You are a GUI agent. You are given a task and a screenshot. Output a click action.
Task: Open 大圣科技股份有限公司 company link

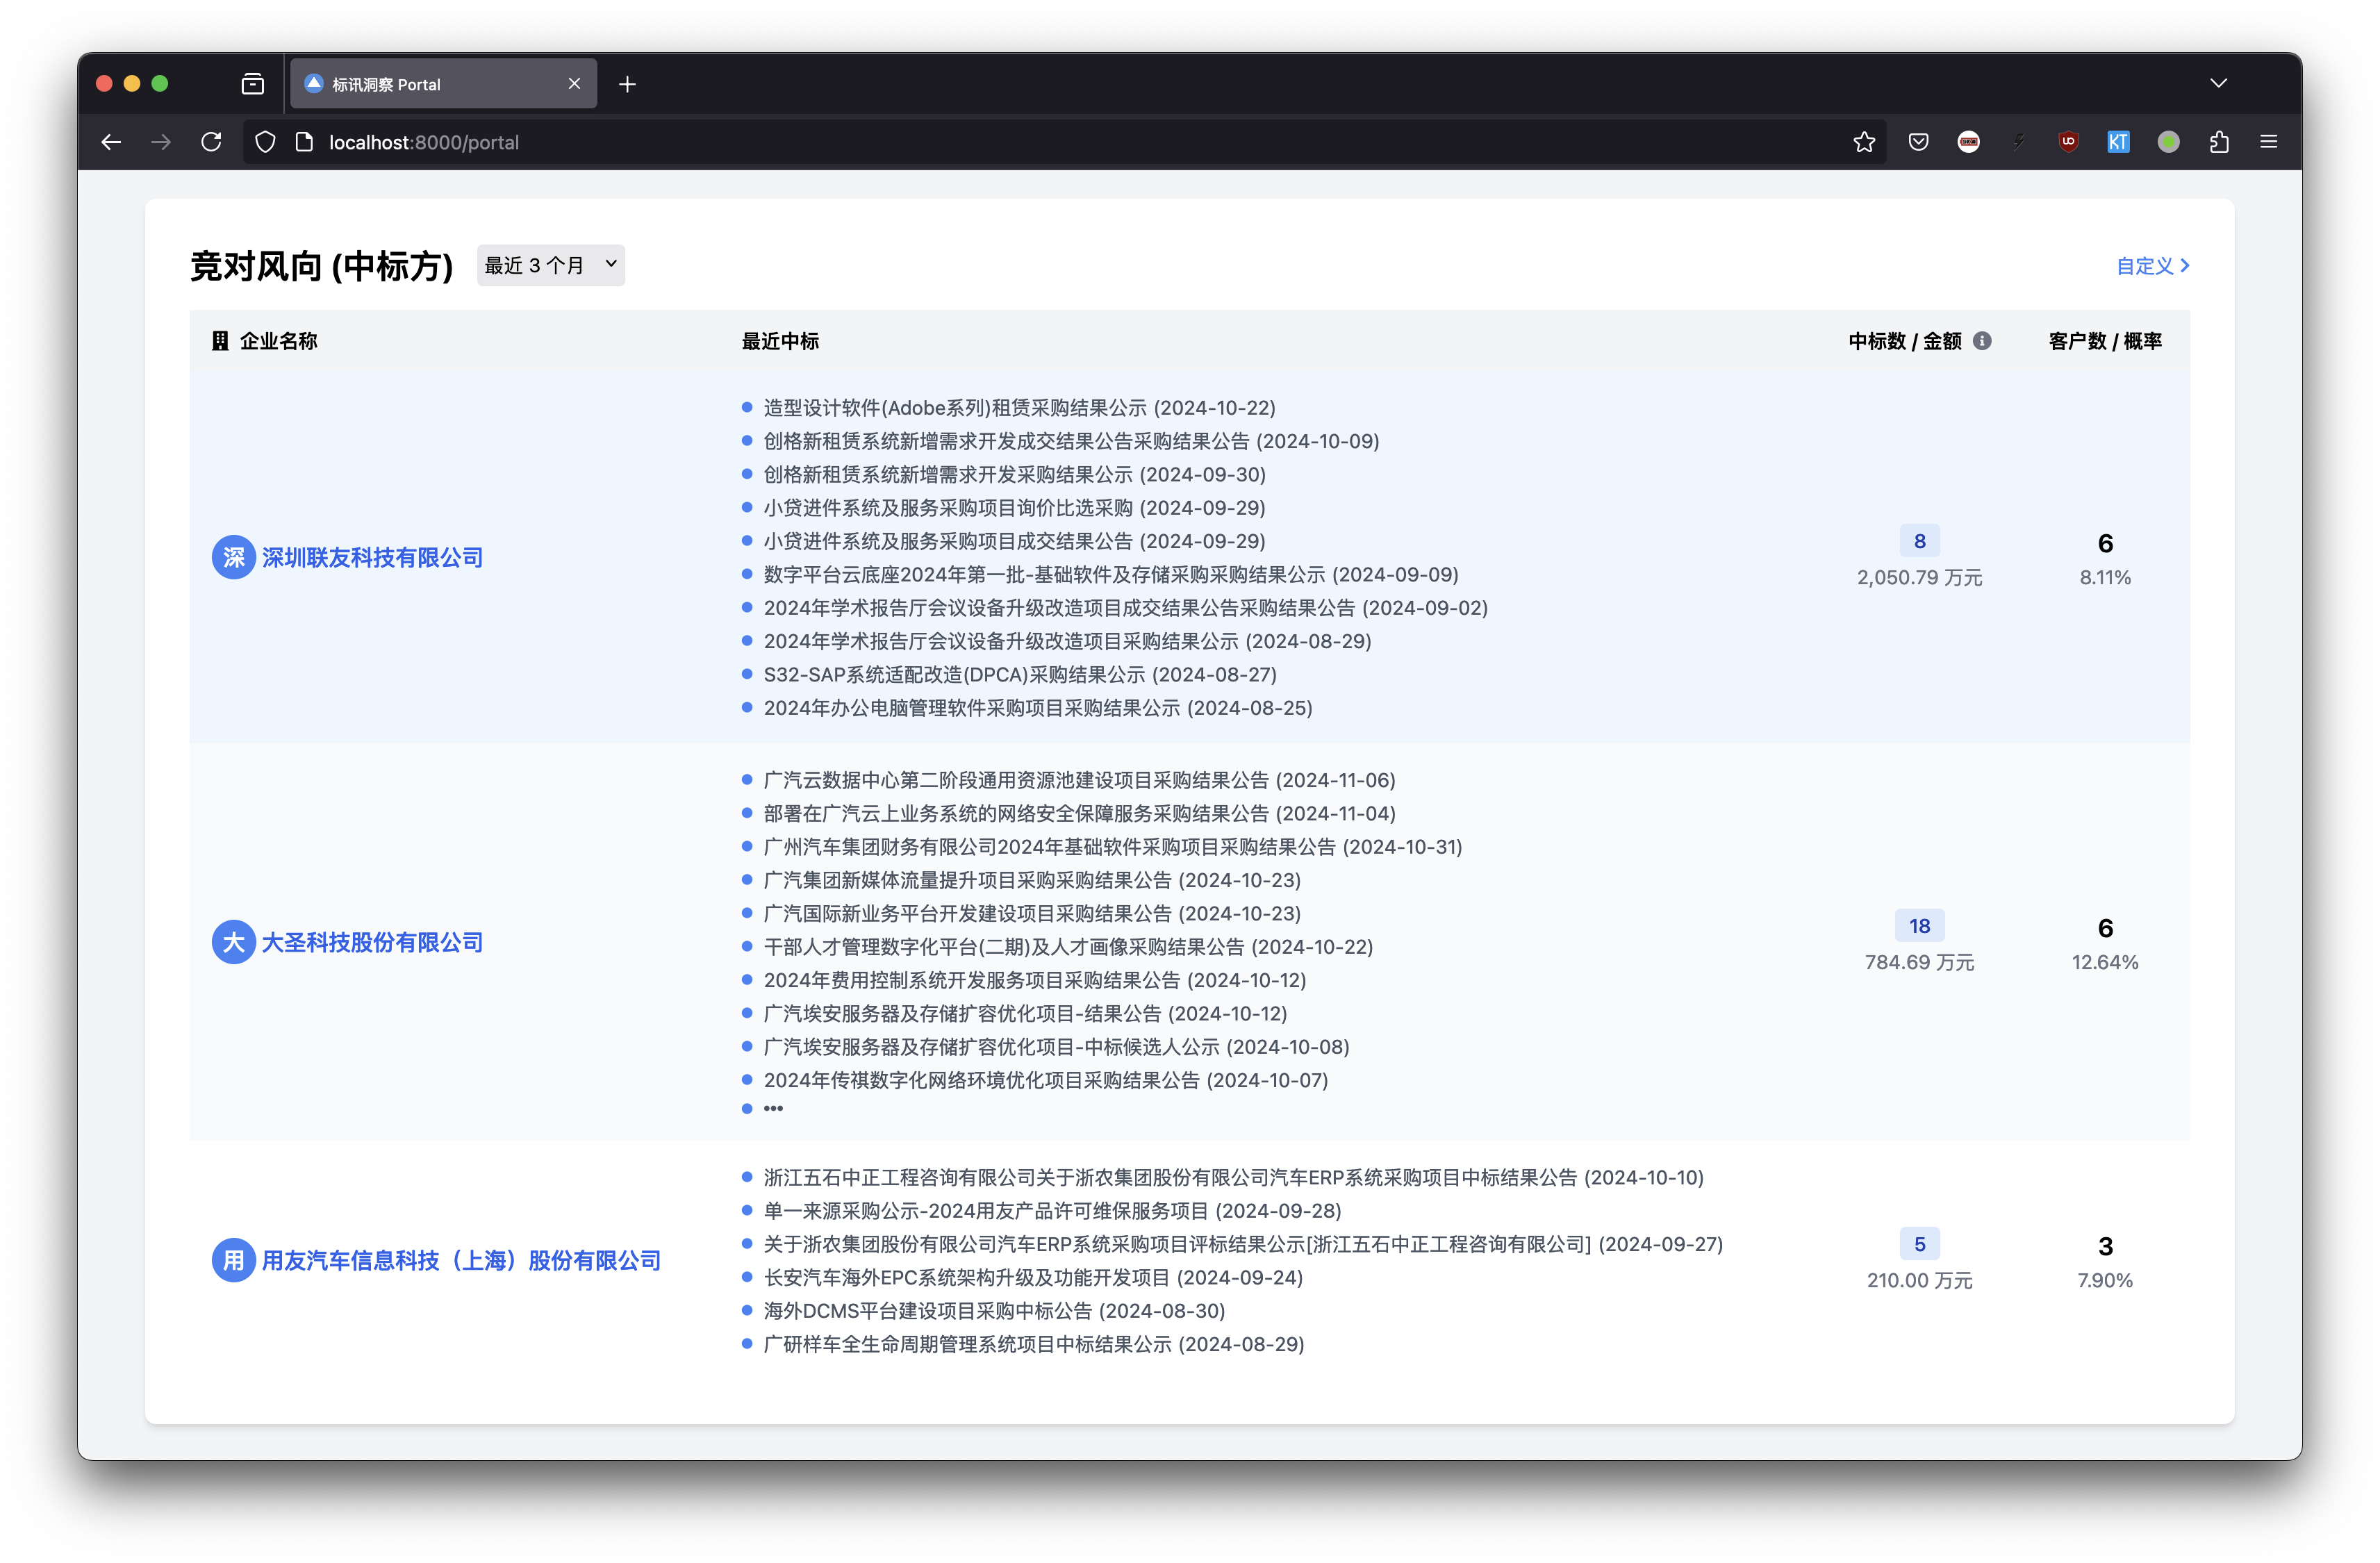(372, 942)
